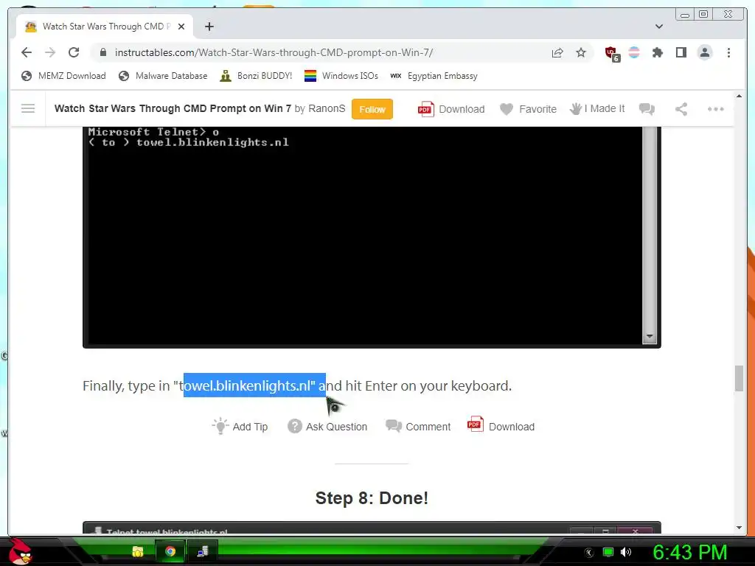Click the address bar URL

274,52
